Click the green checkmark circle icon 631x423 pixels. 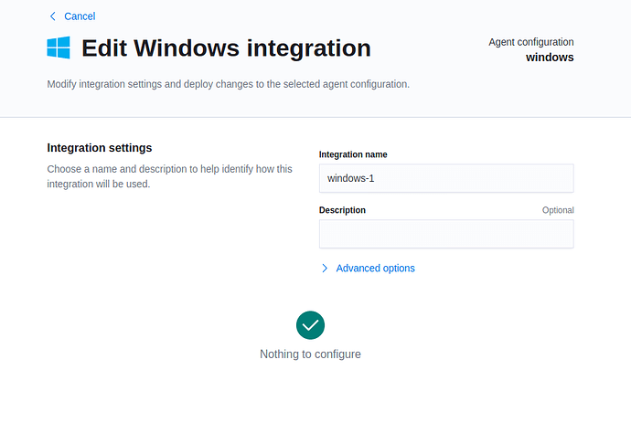[x=310, y=325]
